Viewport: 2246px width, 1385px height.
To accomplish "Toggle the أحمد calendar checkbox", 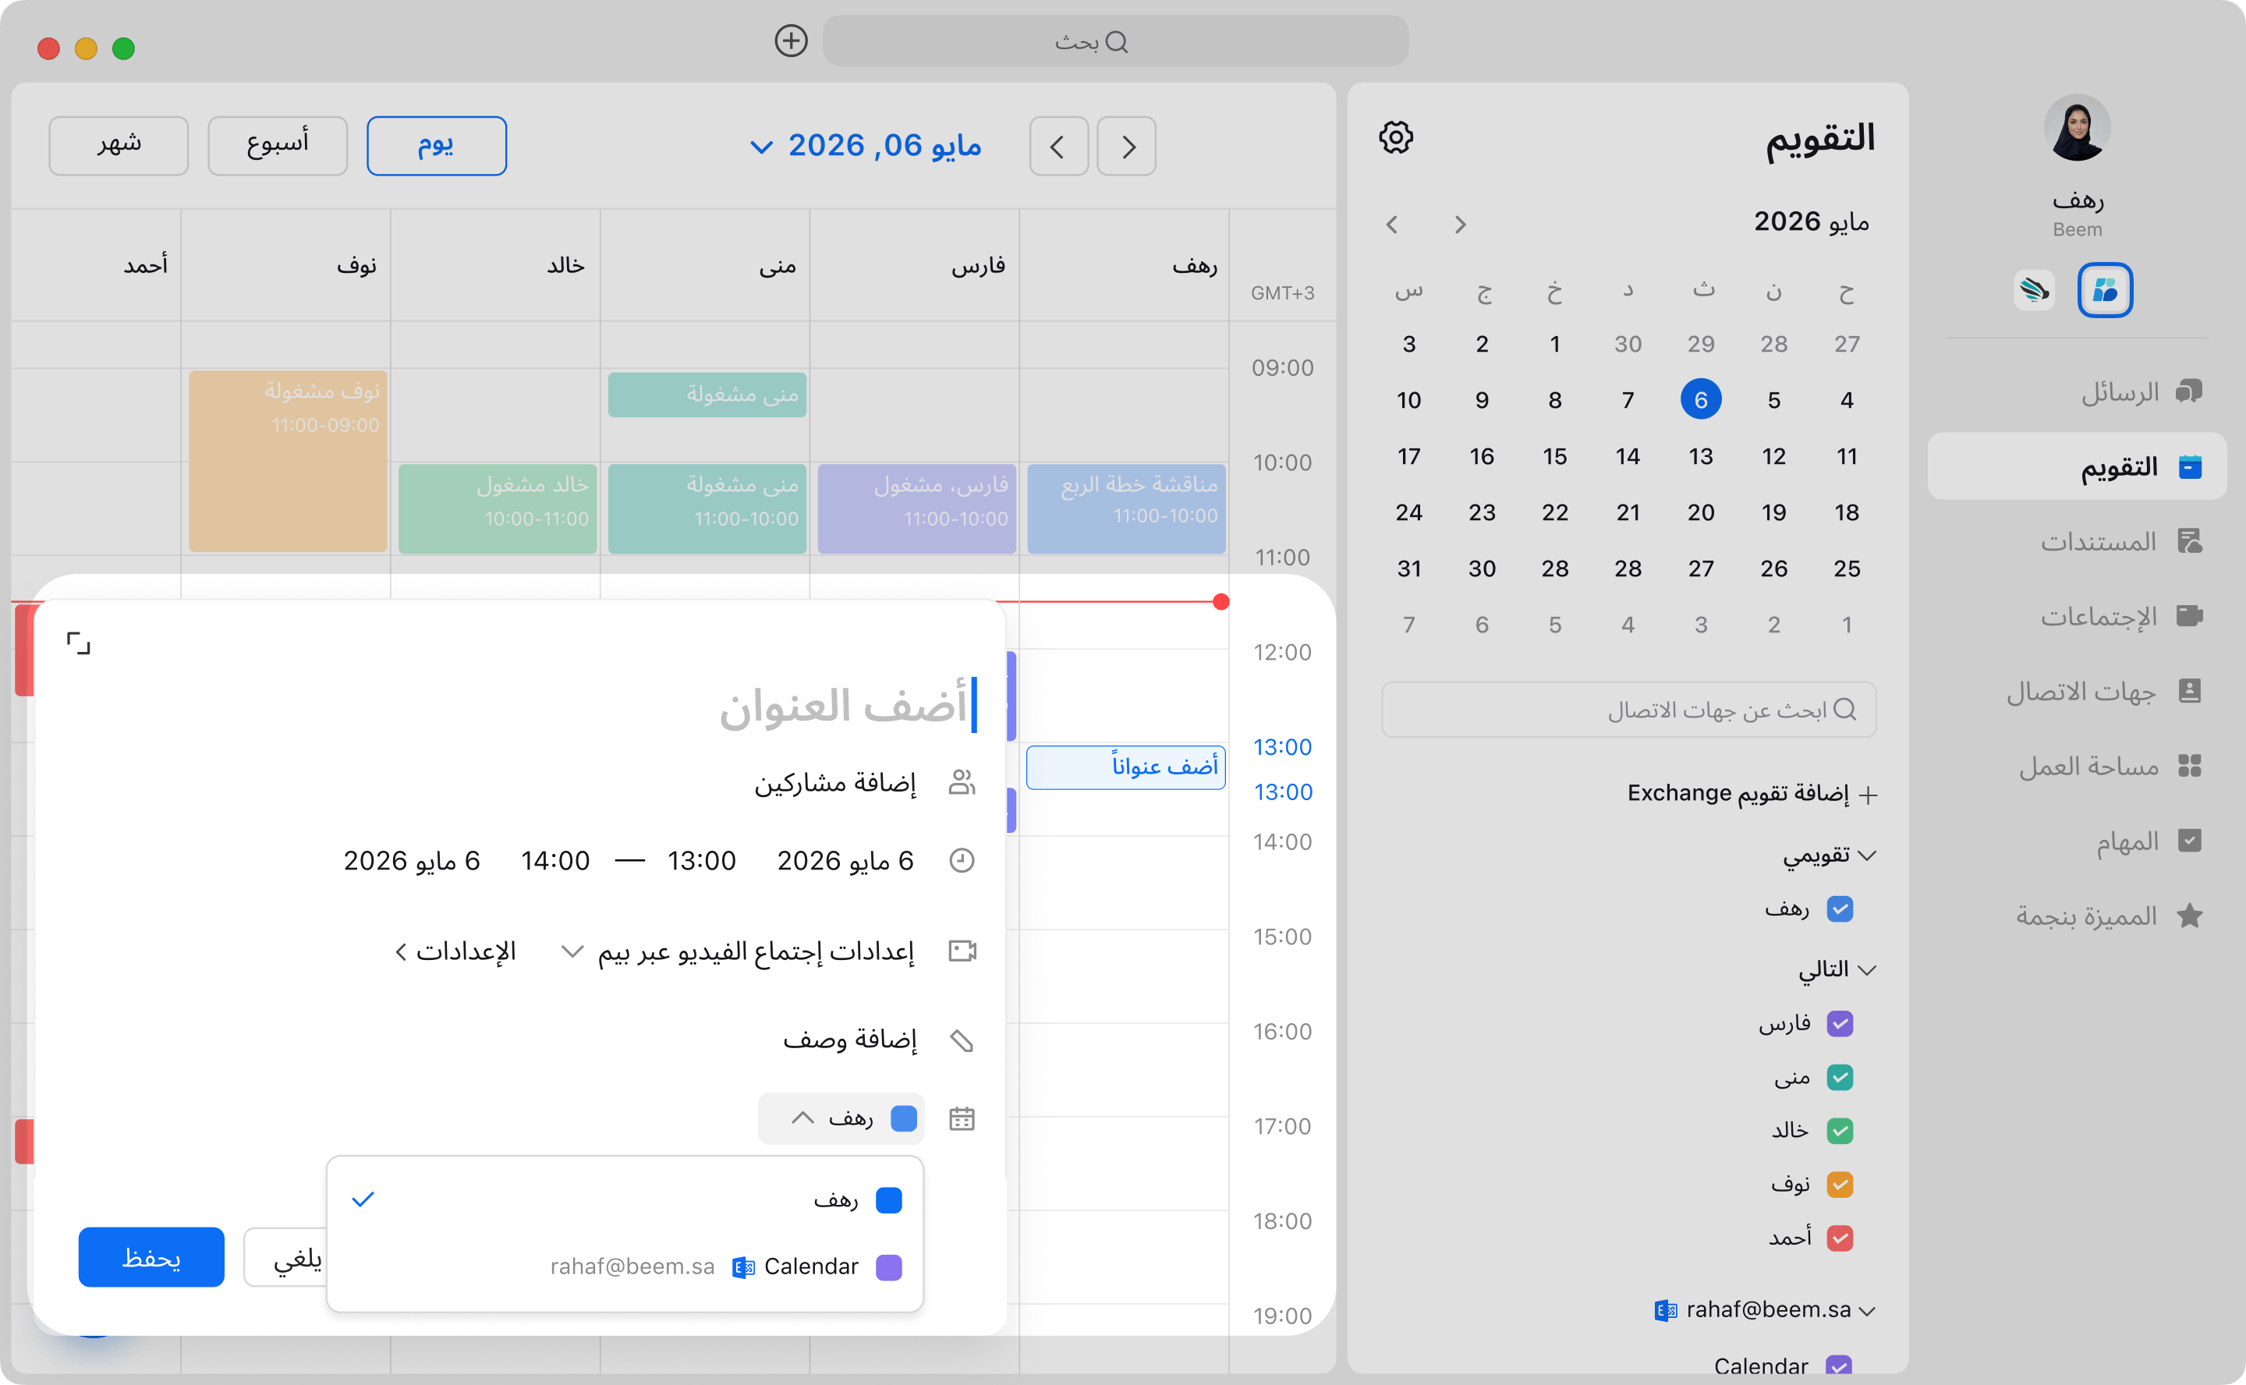I will click(x=1839, y=1238).
